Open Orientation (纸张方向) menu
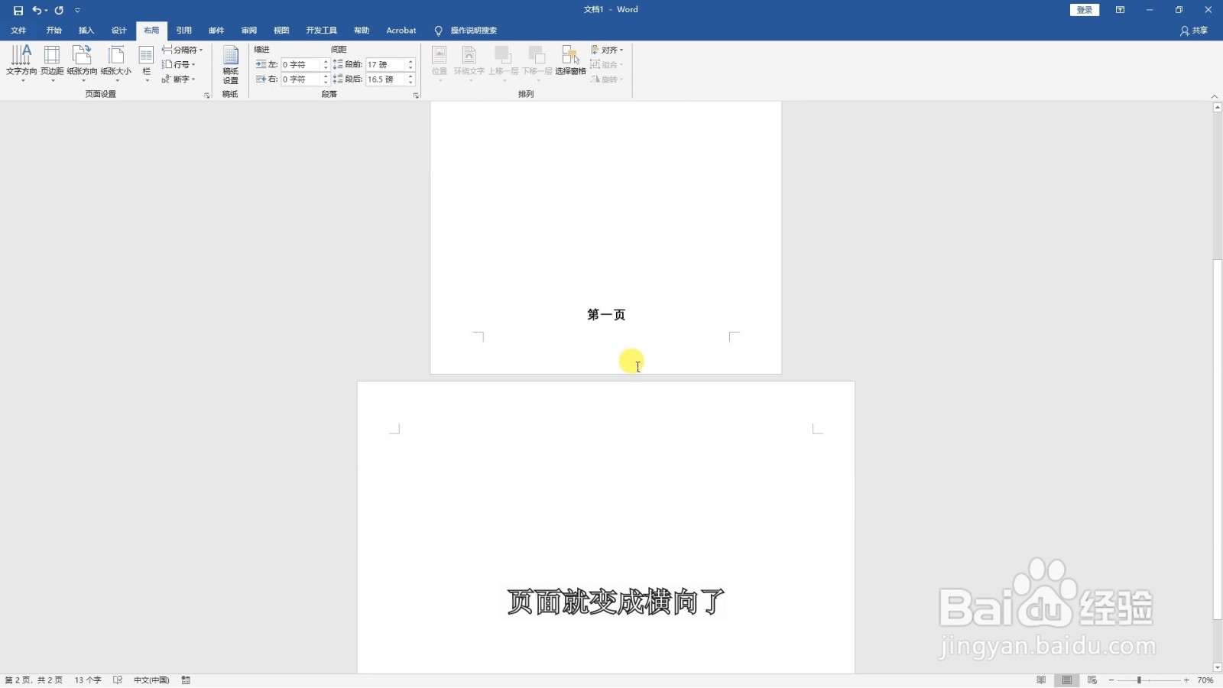The width and height of the screenshot is (1223, 688). pos(82,63)
